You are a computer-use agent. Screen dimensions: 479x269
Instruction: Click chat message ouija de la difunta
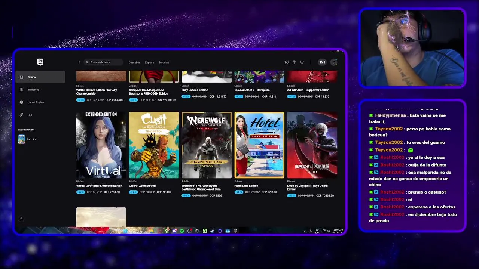tap(427, 165)
